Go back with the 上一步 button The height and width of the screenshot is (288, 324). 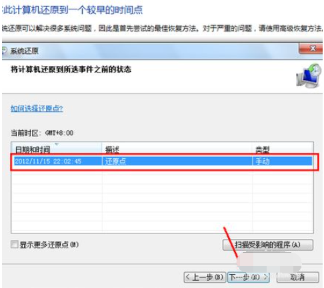coord(205,277)
